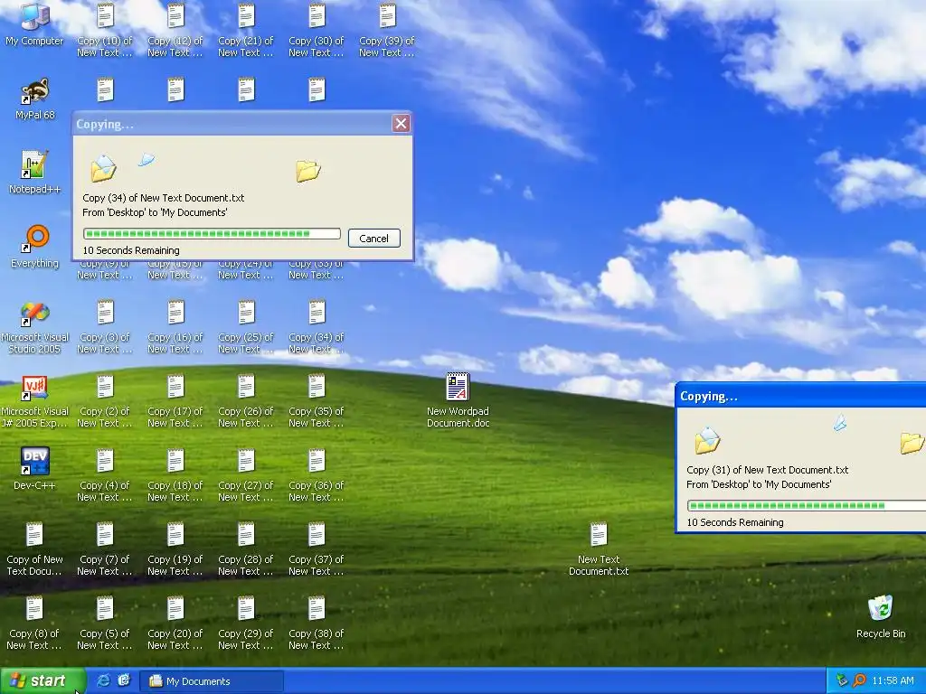Select Copy (8) of New Text file
This screenshot has width=926, height=694.
[34, 623]
